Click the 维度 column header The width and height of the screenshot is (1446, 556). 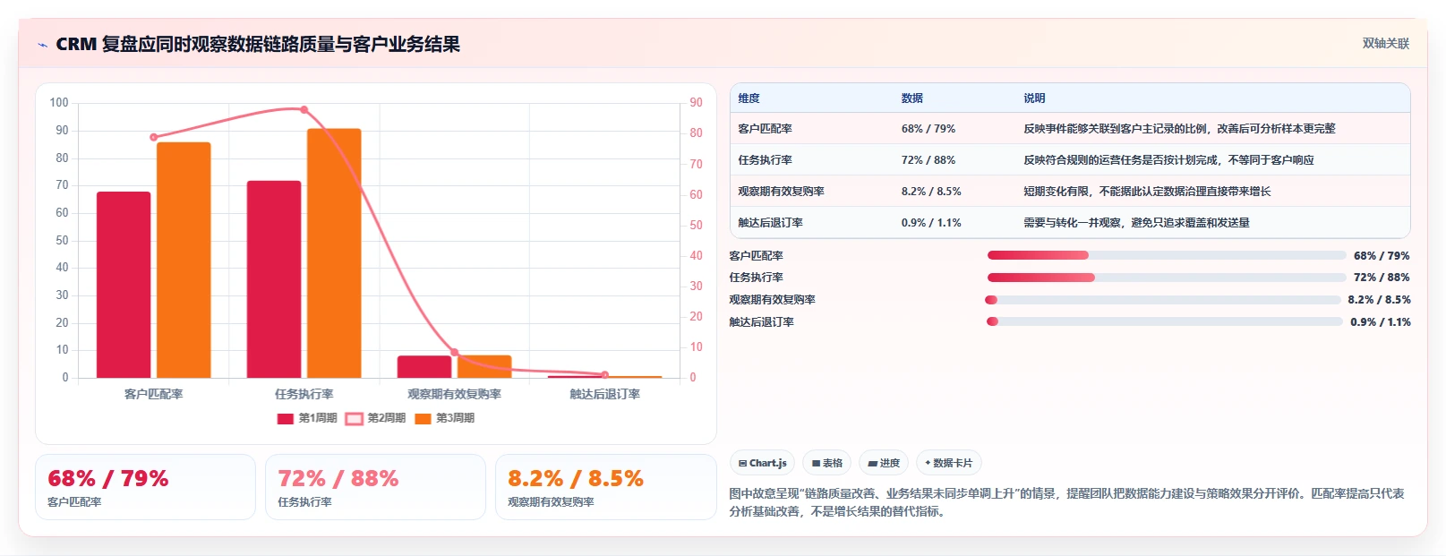pyautogui.click(x=749, y=98)
